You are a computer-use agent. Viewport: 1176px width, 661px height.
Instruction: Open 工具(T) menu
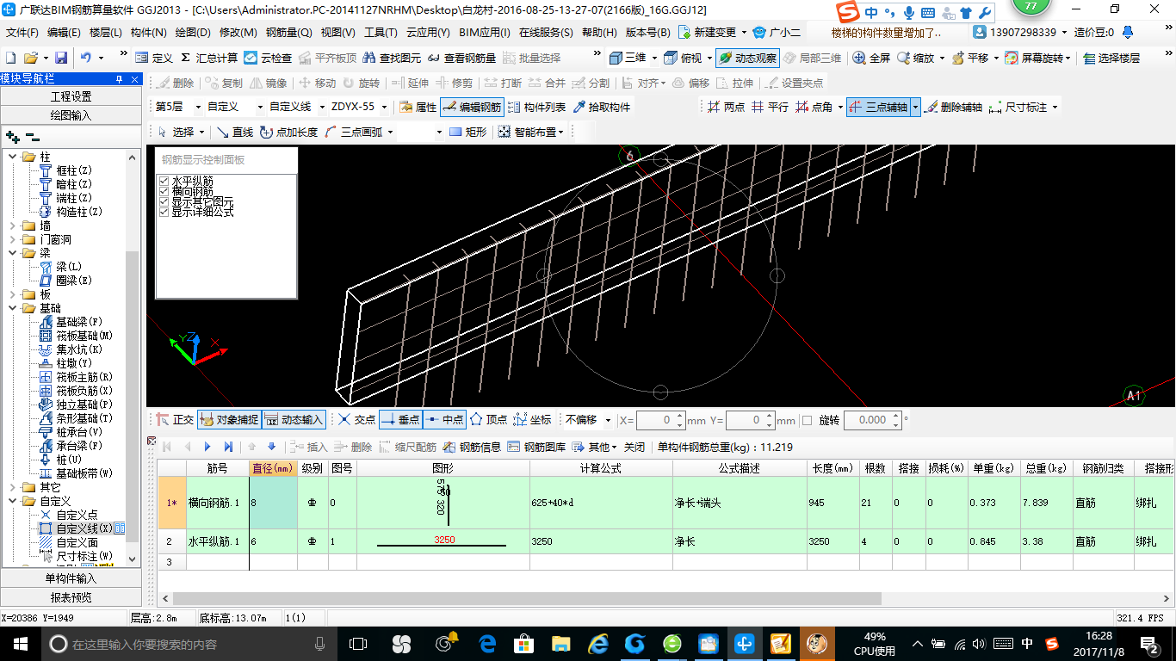(x=381, y=33)
